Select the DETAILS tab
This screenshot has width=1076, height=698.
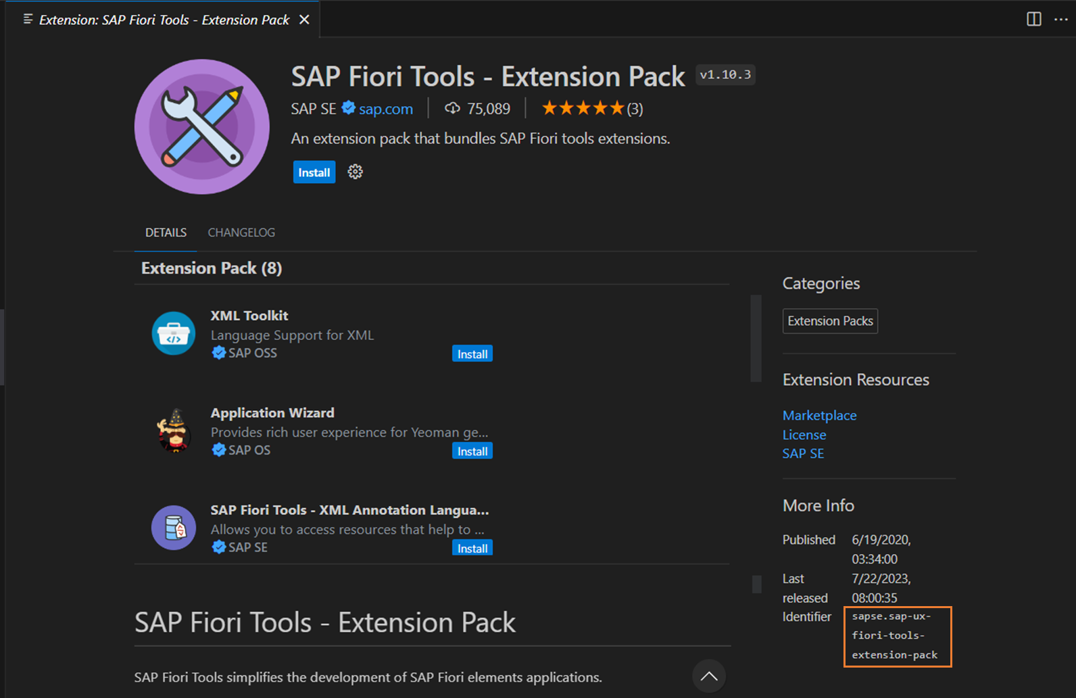coord(166,232)
